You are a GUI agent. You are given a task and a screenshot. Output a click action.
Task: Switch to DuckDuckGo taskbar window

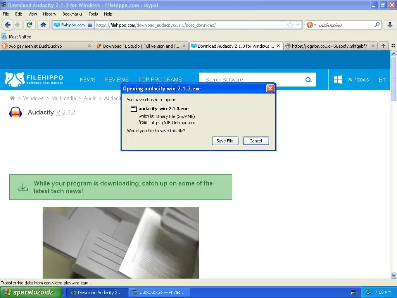coord(159,293)
